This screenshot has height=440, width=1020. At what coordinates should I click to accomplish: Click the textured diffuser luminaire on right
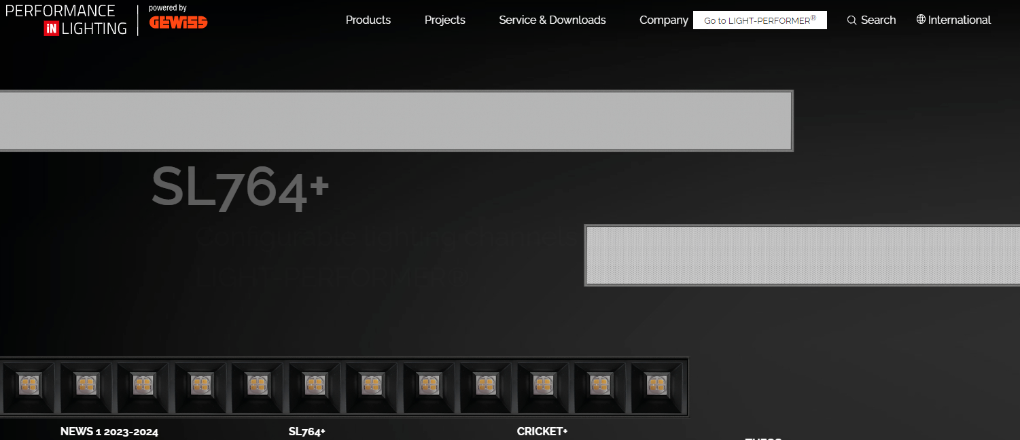pos(802,255)
